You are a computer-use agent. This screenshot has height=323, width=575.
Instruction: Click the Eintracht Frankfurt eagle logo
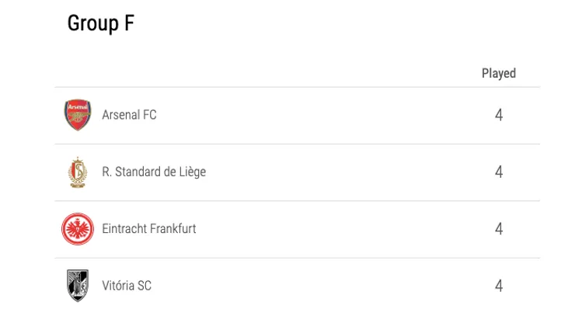tap(78, 229)
